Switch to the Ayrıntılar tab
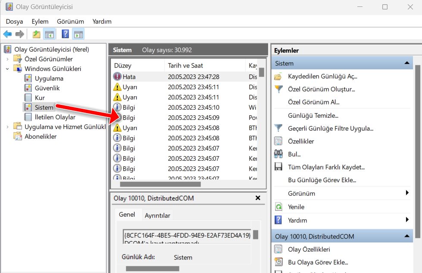This screenshot has width=422, height=273. tap(157, 215)
